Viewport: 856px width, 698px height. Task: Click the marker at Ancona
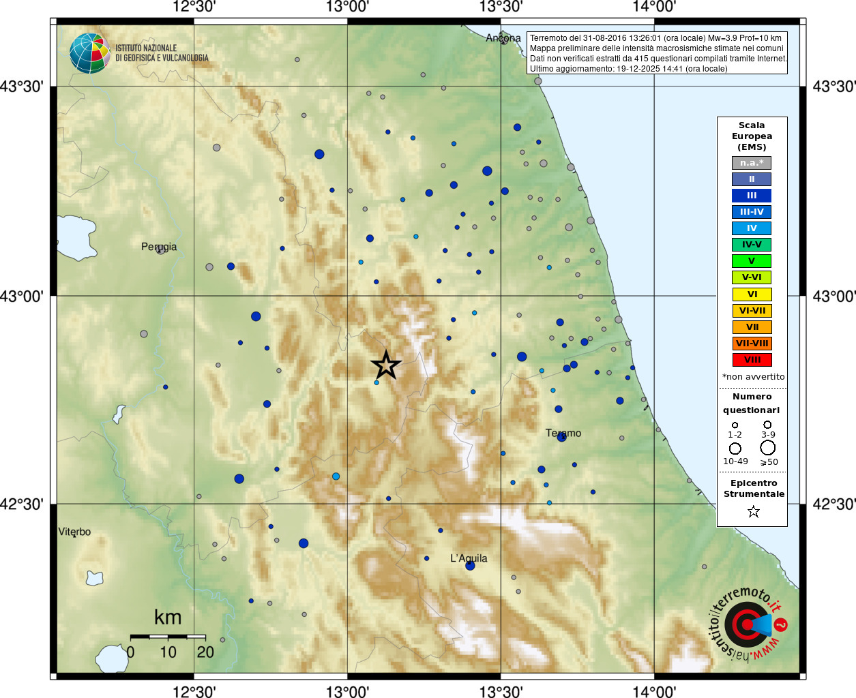point(503,40)
